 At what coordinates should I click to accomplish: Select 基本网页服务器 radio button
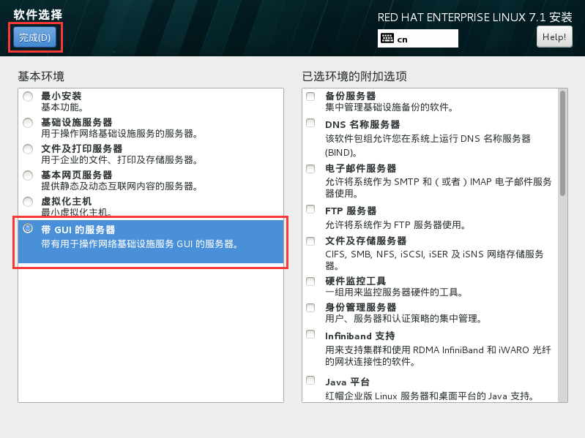[28, 175]
